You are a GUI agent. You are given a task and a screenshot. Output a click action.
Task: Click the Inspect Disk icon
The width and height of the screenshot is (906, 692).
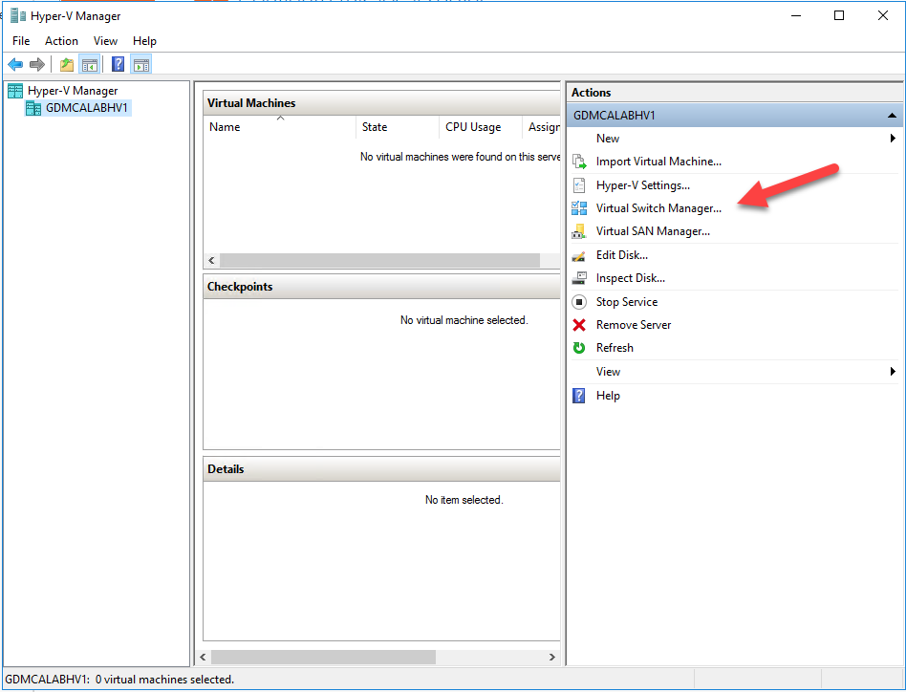[x=579, y=278]
